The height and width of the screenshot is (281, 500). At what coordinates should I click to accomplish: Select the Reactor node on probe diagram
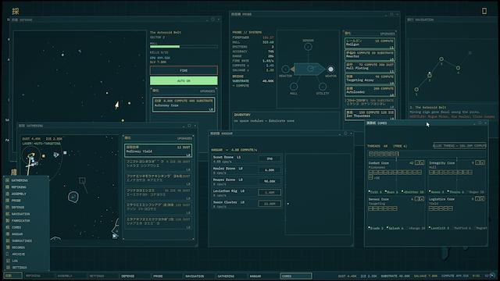285,69
